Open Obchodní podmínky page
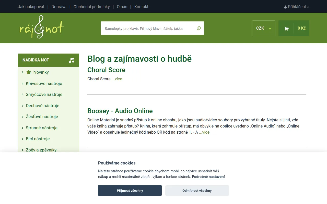This screenshot has width=327, height=204. pos(91,7)
